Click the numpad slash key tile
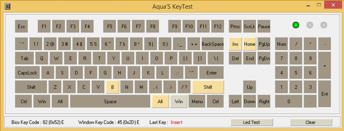The width and height of the screenshot is (344, 131). coord(296,44)
